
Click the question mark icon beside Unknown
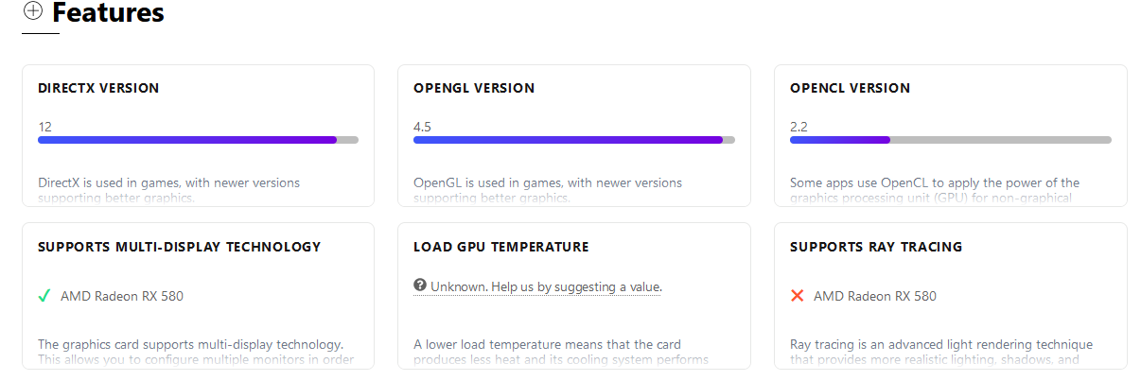point(420,286)
